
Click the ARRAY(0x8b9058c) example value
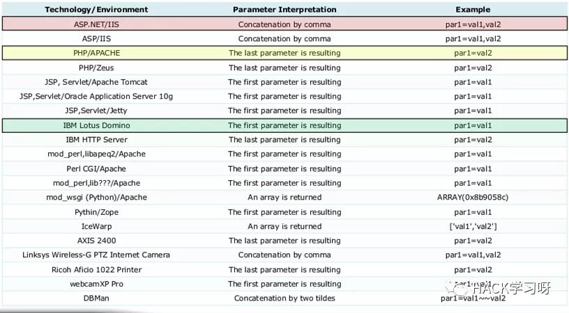pyautogui.click(x=473, y=198)
